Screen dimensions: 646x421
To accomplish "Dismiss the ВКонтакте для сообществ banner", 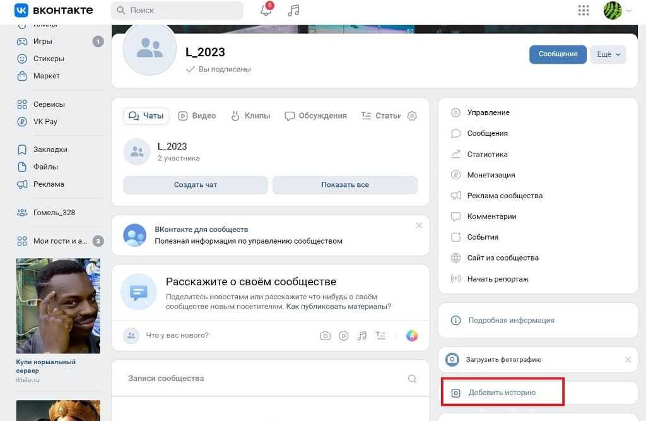I will (x=419, y=225).
